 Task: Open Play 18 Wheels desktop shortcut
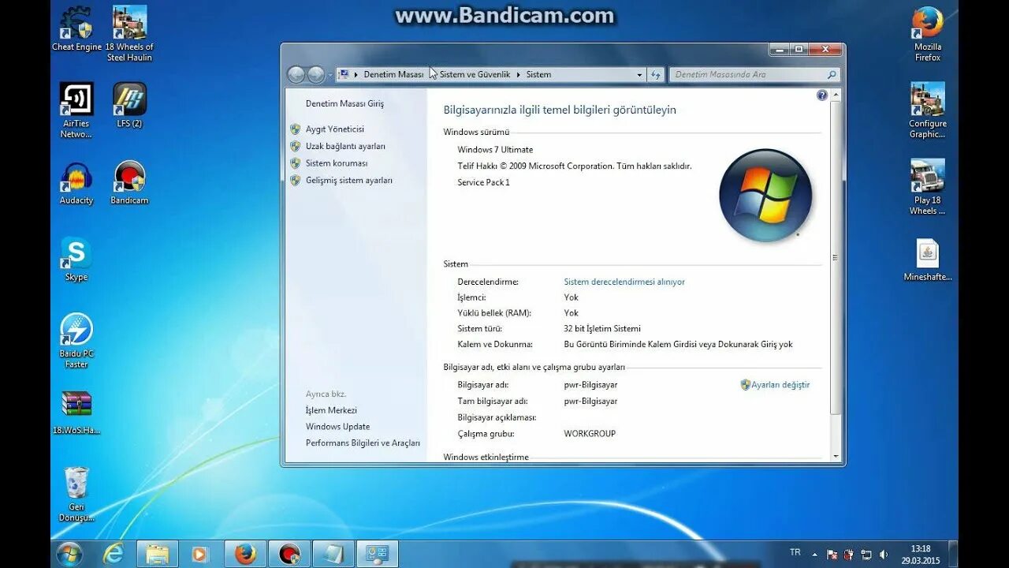[928, 188]
